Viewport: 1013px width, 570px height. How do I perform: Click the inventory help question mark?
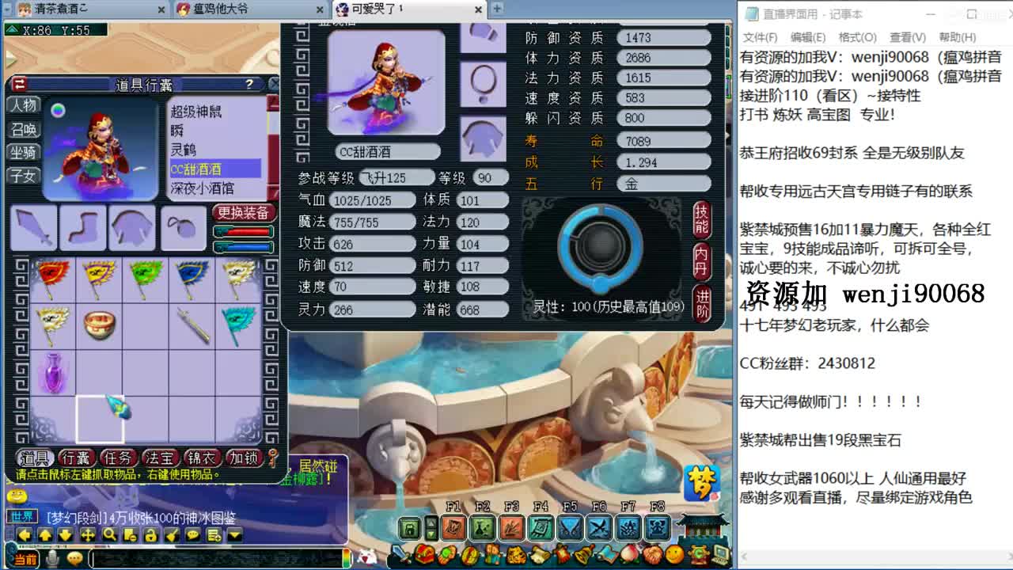point(249,84)
